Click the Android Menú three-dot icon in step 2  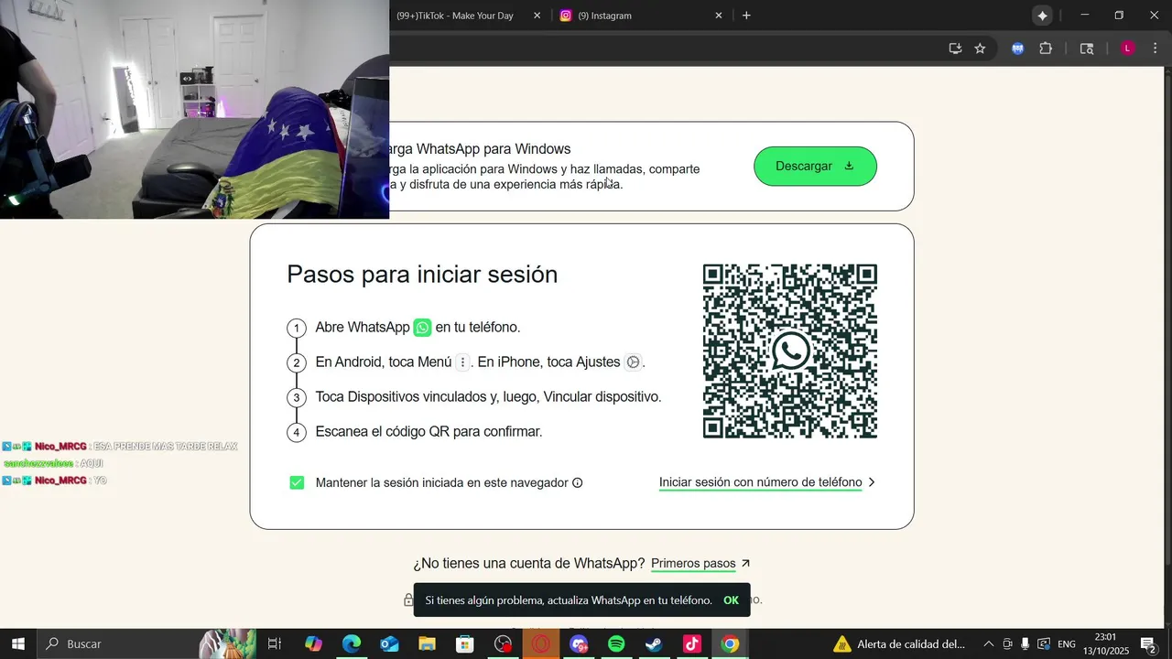[x=463, y=362]
